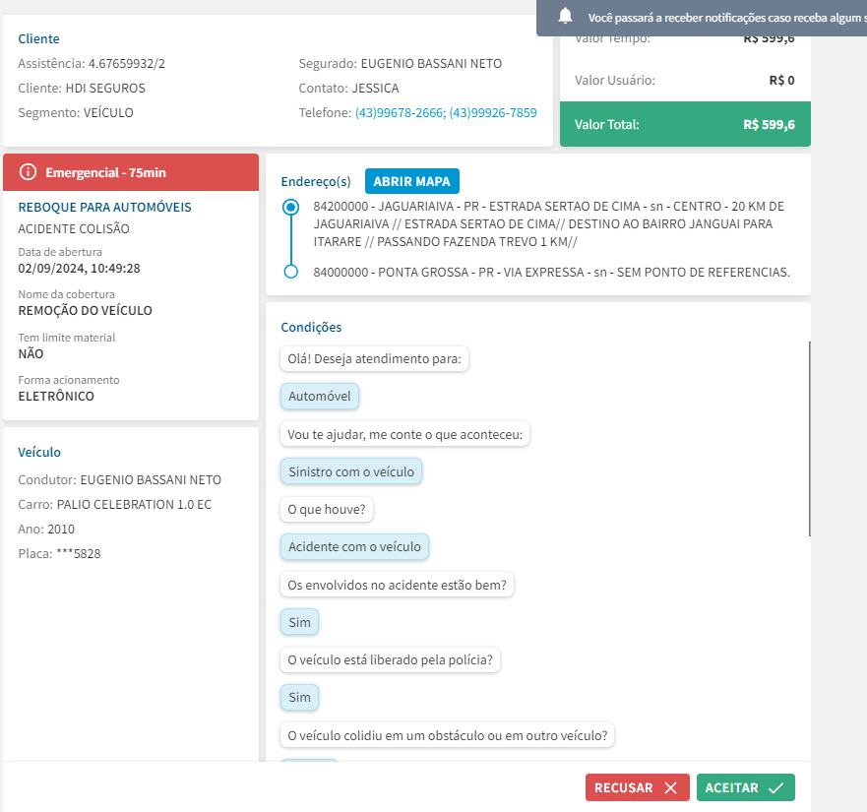Click the 'Olá! Deseja atendimento para:' message
The image size is (867, 812).
[374, 359]
